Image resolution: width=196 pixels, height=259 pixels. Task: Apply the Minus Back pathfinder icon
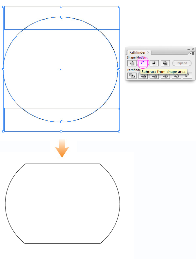[188, 76]
